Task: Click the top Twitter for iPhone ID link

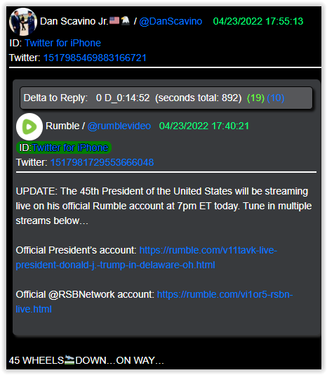Action: coord(62,43)
